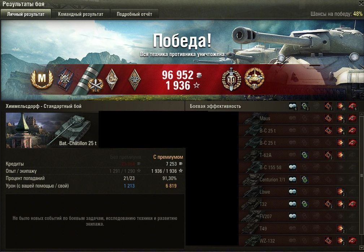Click the blue-red ribbon award icon
364x252 pixels.
tap(66, 79)
